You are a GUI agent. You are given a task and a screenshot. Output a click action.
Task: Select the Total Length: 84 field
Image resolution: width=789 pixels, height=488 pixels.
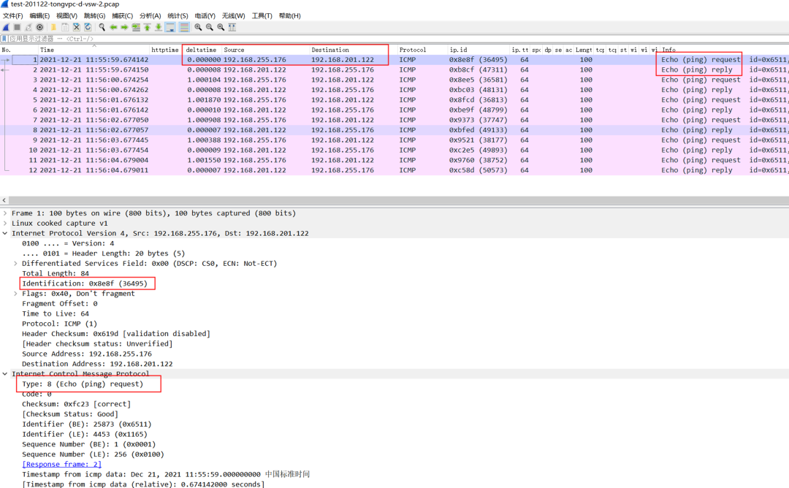(x=56, y=274)
